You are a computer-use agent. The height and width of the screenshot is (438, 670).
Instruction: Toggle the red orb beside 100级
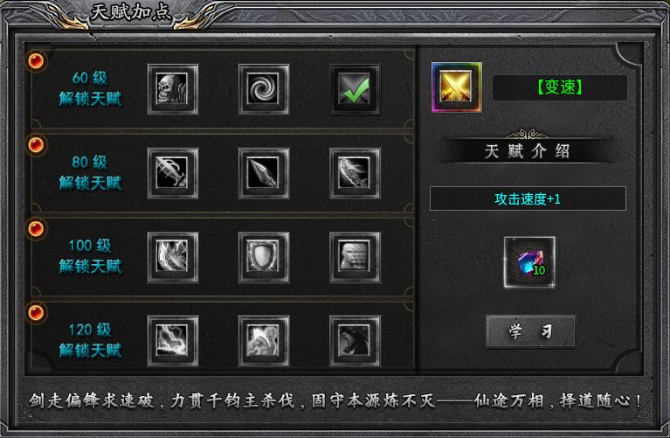(x=36, y=228)
